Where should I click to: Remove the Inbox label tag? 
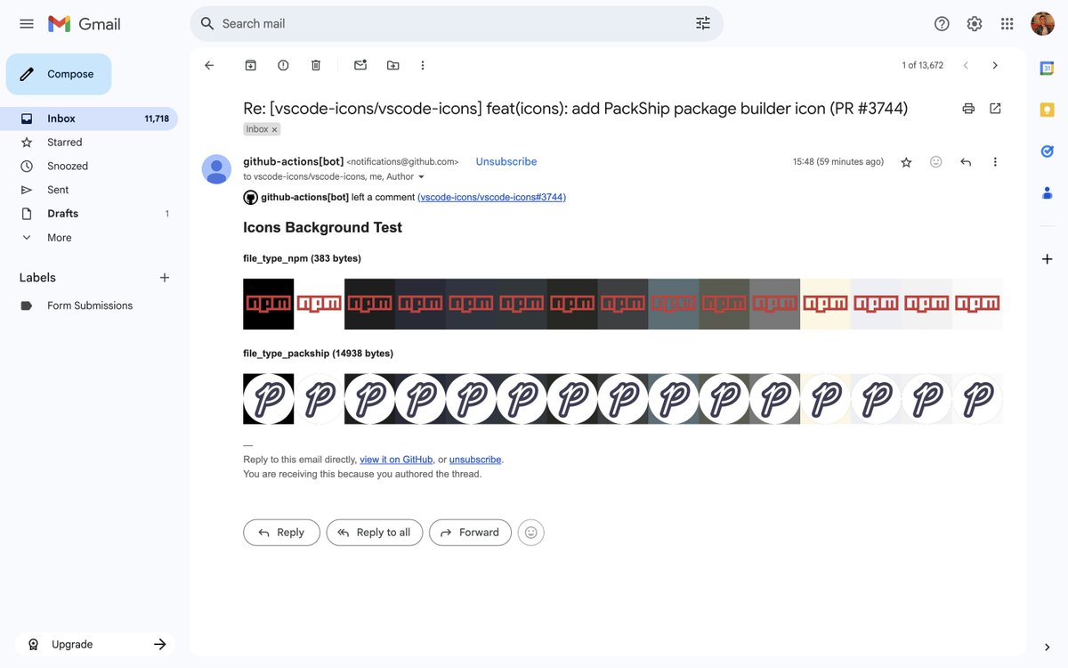pos(274,129)
